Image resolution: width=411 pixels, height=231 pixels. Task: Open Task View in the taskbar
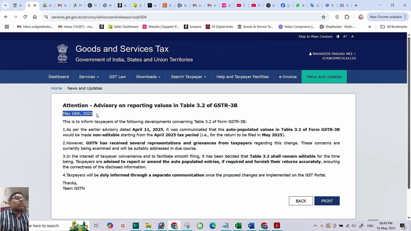click(x=96, y=226)
